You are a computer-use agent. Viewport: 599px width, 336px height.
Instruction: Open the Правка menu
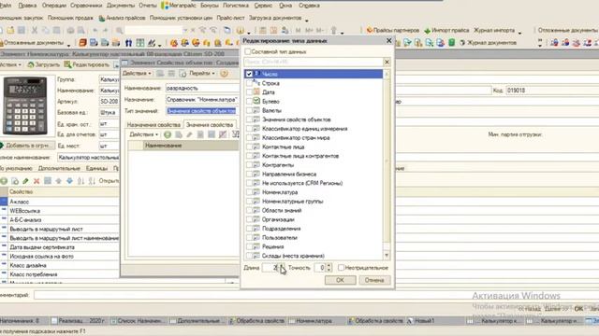pyautogui.click(x=27, y=6)
